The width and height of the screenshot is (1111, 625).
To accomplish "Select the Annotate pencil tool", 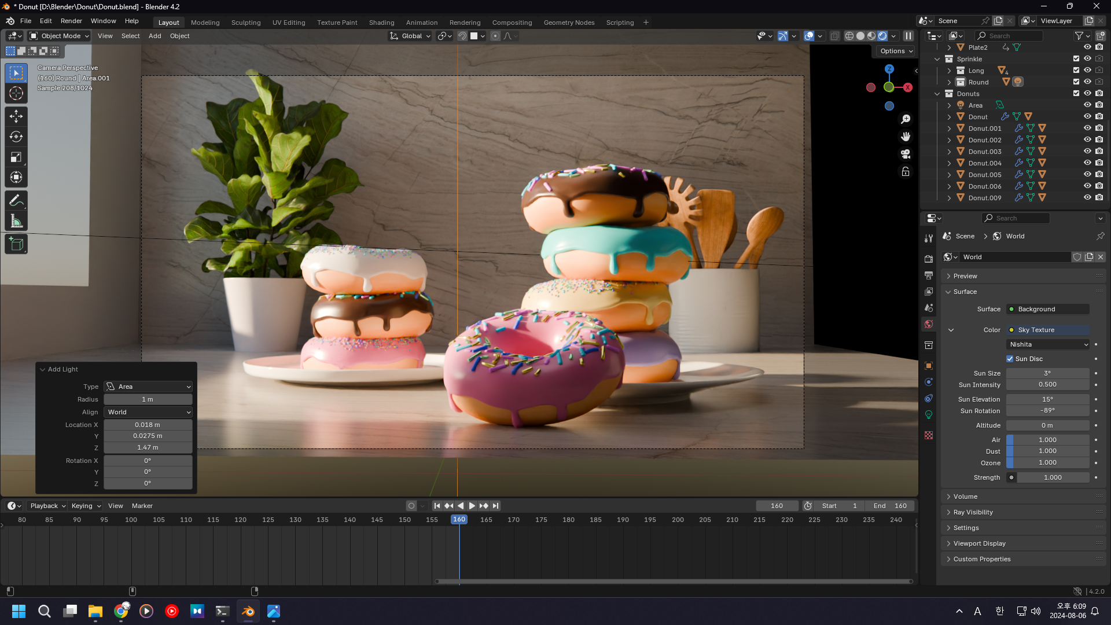I will click(x=16, y=201).
